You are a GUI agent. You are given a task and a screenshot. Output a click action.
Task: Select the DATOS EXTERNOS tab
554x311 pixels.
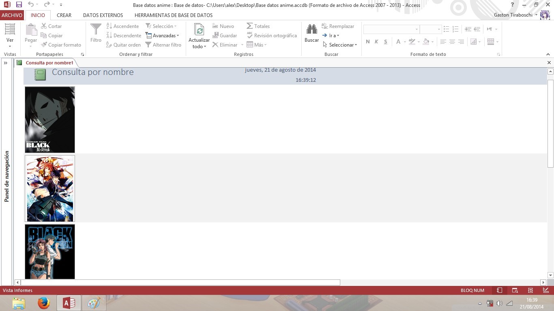[103, 15]
